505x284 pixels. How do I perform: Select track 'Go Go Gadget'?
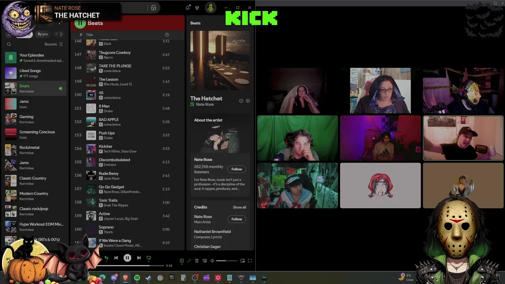pos(128,189)
